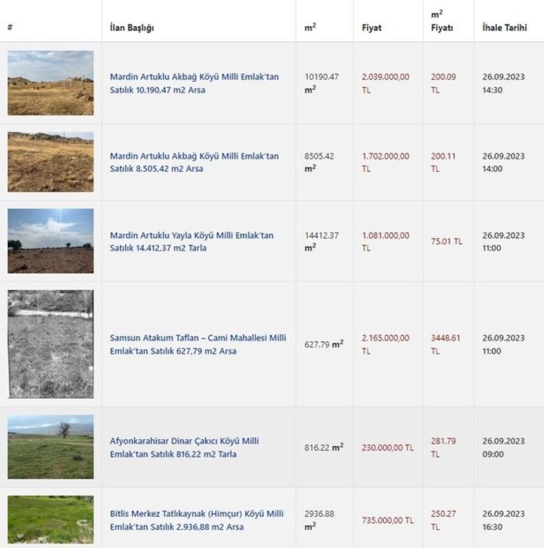Click the Bitlis Tatlıkaynak grass thumbnail

[x=50, y=519]
